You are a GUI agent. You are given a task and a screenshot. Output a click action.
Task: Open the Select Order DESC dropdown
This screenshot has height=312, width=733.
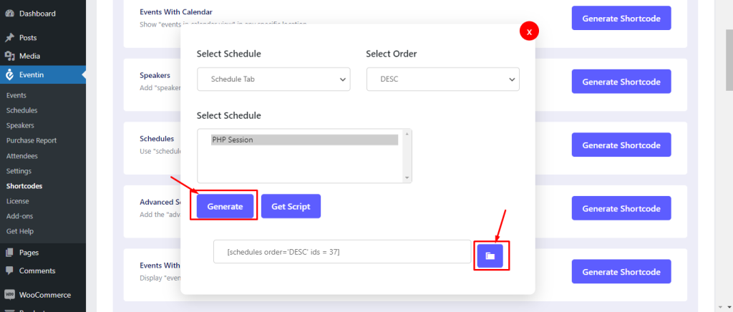pyautogui.click(x=442, y=79)
